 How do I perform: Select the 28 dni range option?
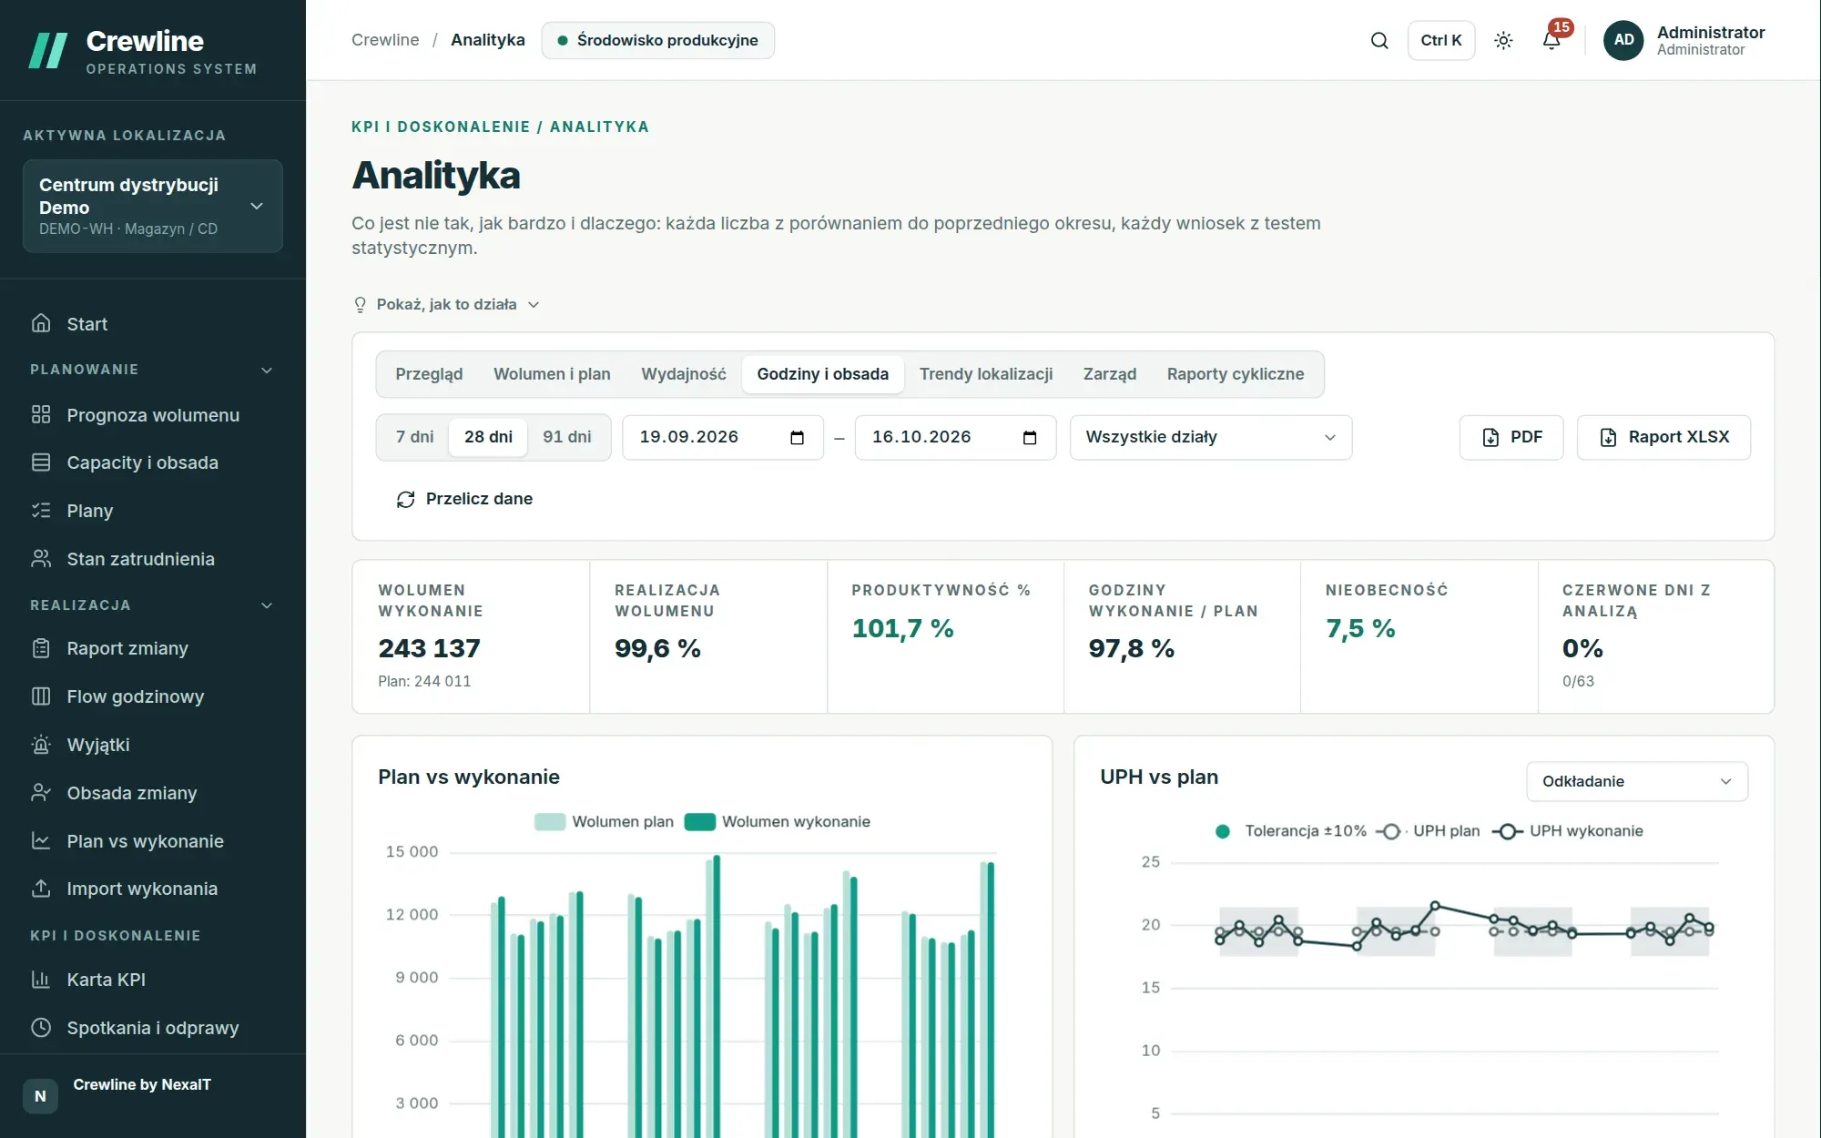488,437
